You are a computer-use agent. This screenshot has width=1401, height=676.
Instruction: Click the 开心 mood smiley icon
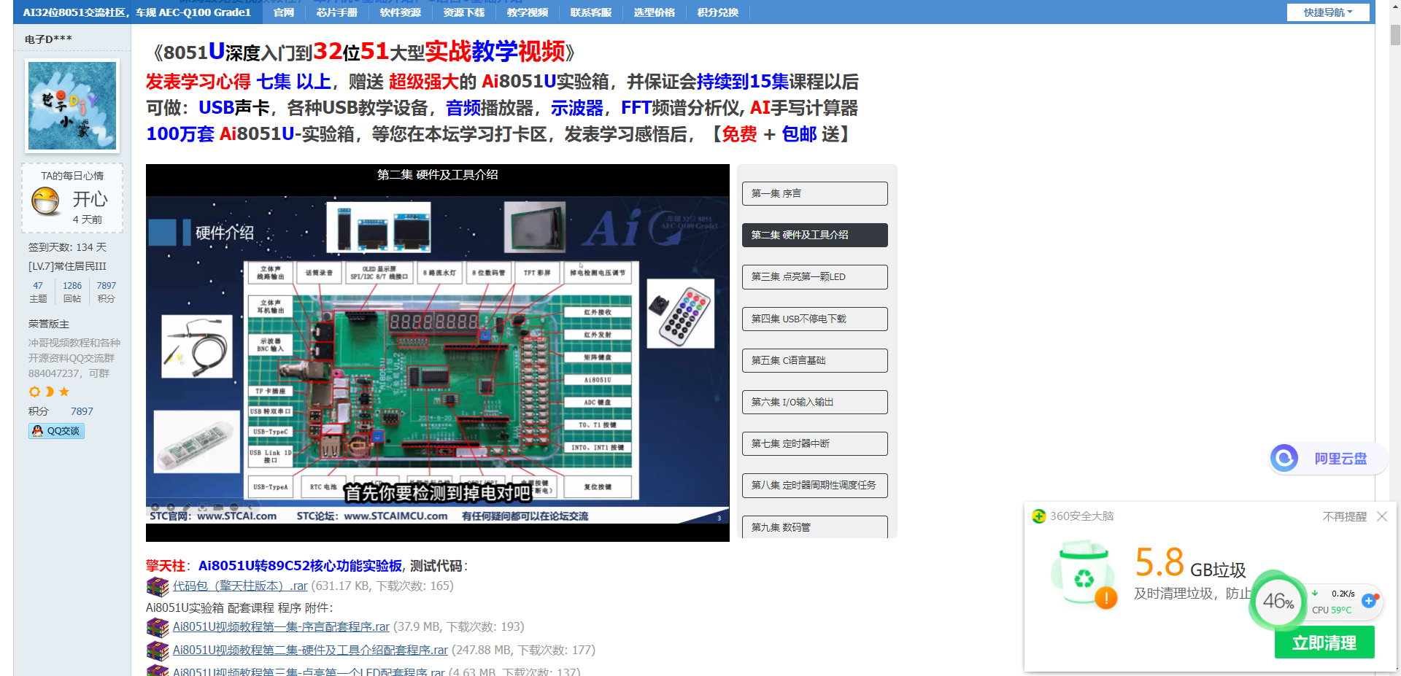tap(45, 201)
